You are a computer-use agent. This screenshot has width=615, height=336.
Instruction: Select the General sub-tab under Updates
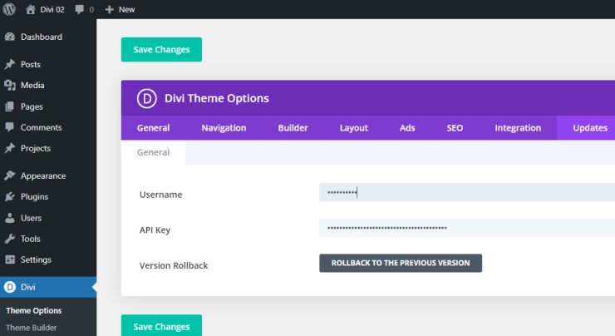[154, 152]
